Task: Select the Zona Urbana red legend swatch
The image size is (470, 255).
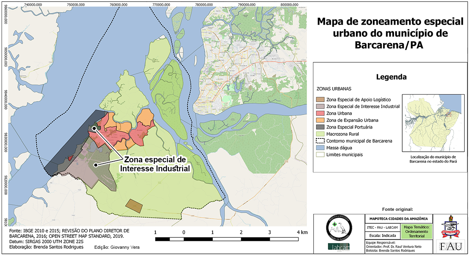Action: pos(320,113)
